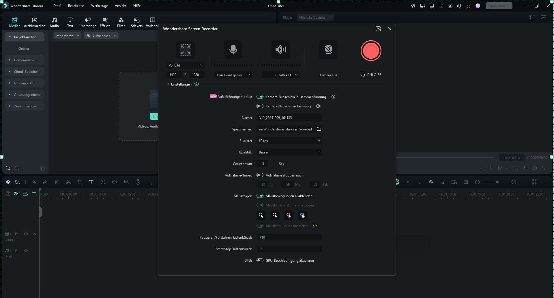Toggle Kamera-Bildschirm-Trennung switch
554x298 pixels.
click(x=260, y=106)
